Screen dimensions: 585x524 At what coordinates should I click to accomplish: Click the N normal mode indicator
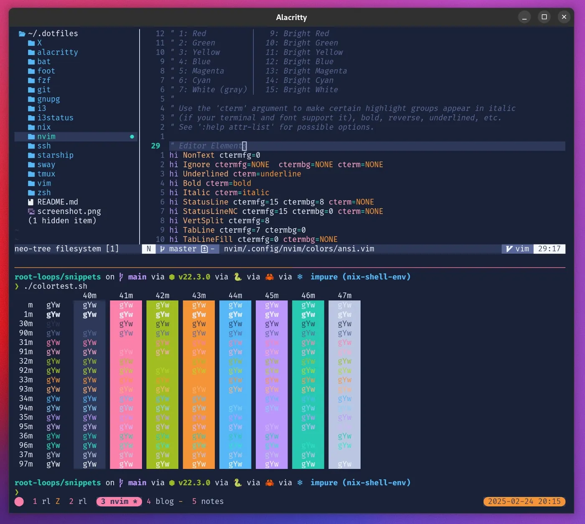(149, 249)
